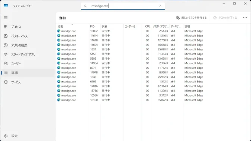Open アプリの履歴 page
Screen dimensions: 251x141
[x=28, y=45]
